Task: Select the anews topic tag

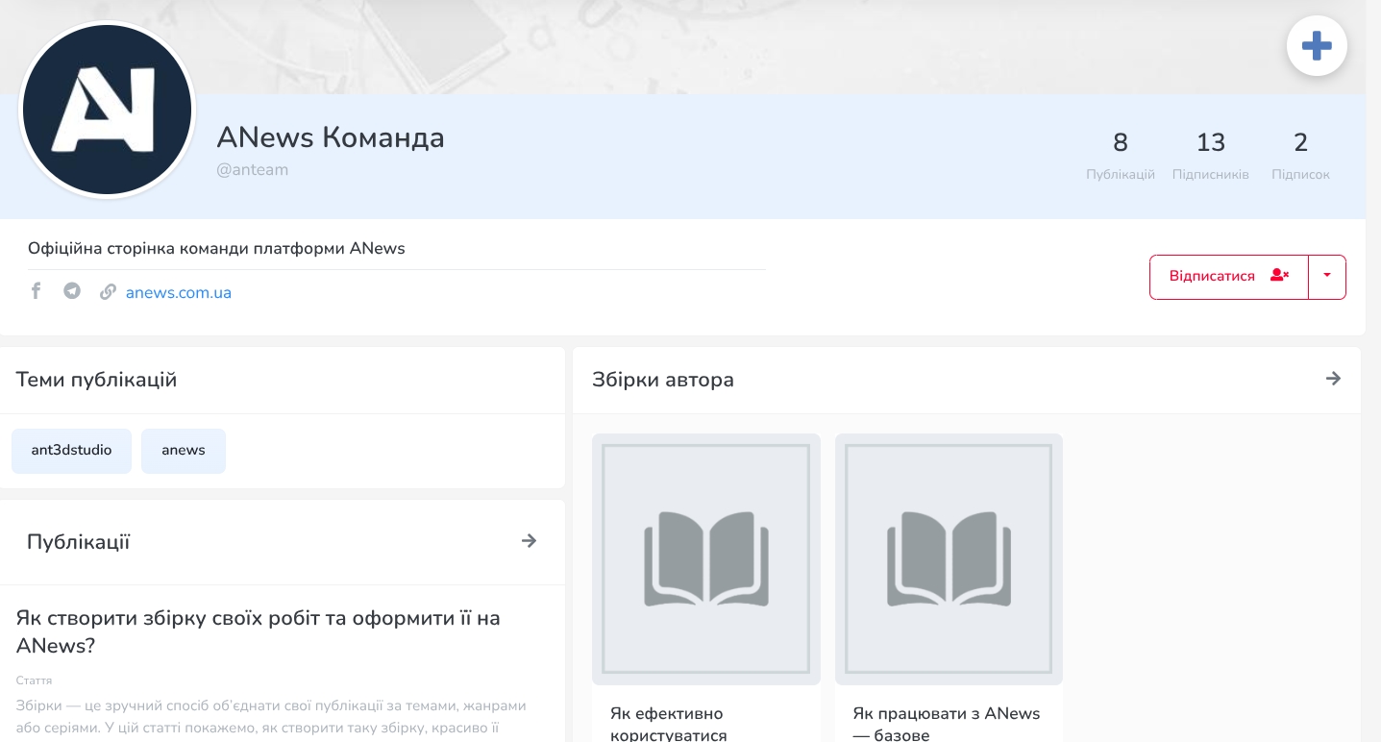Action: click(x=184, y=451)
